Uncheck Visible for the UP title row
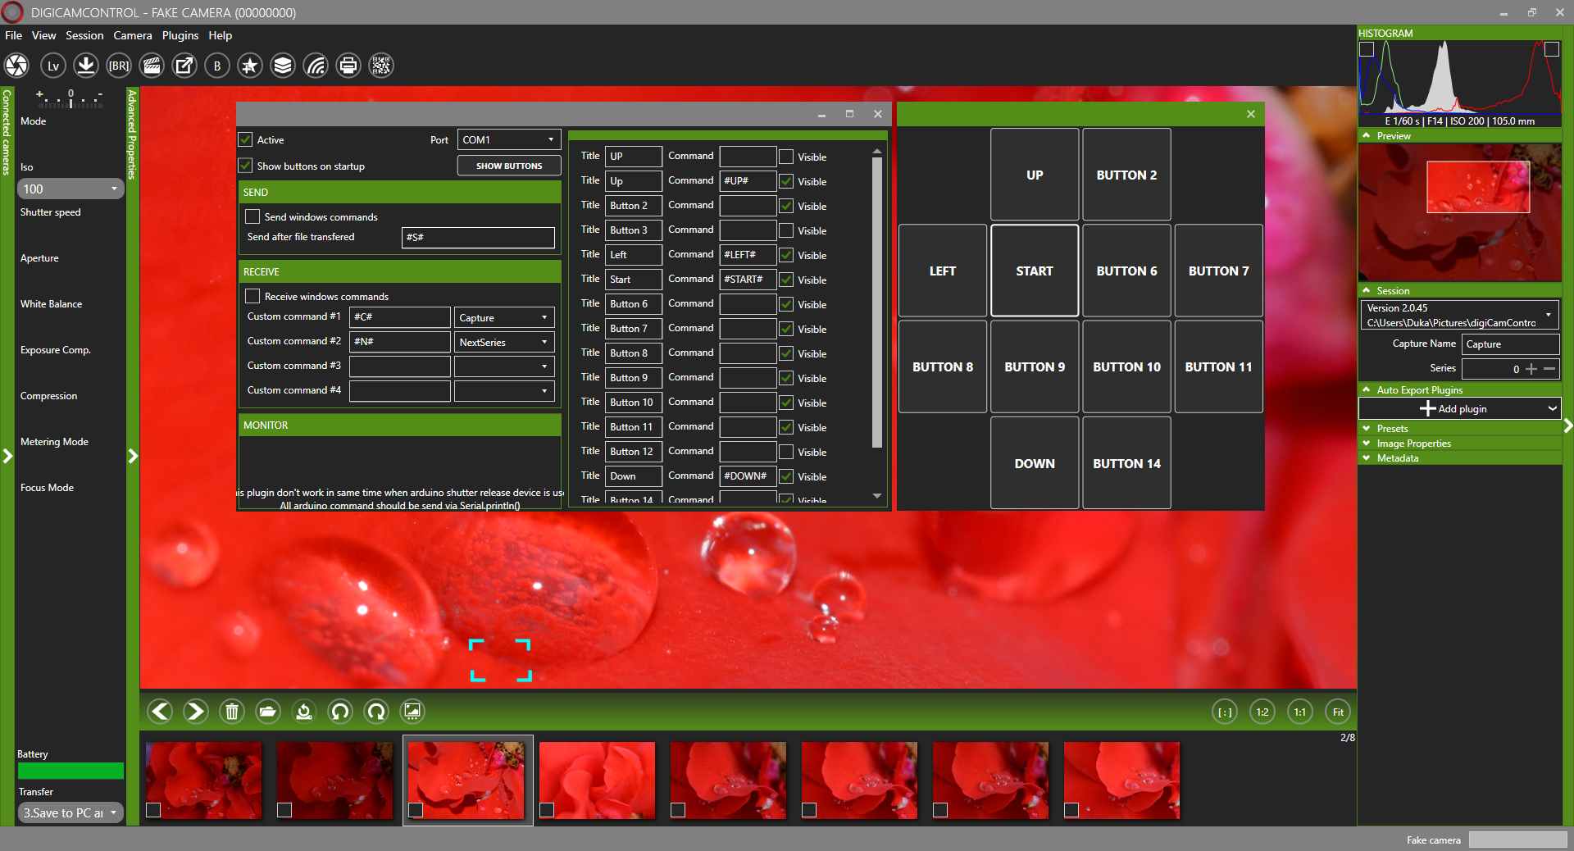Screen dimensions: 1574x851 click(x=786, y=157)
